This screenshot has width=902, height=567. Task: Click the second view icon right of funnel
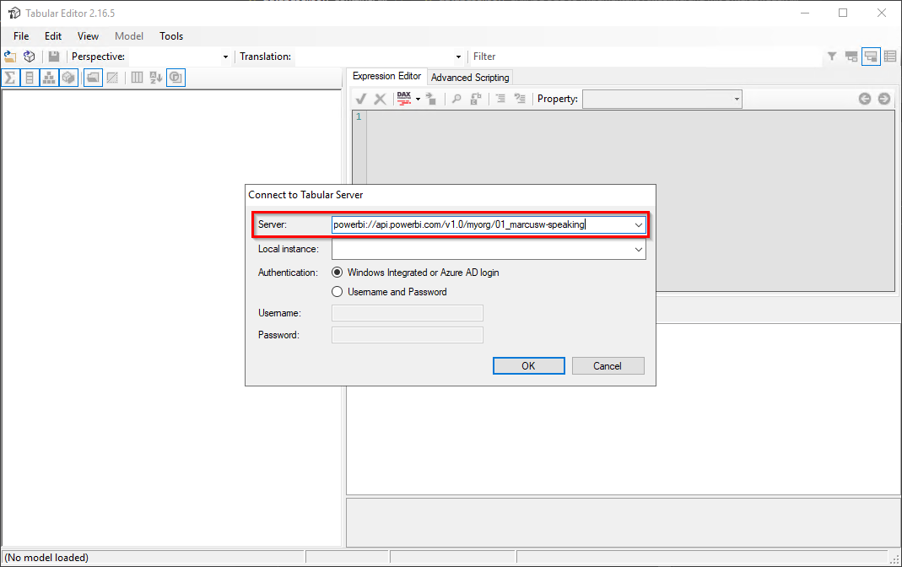pyautogui.click(x=851, y=57)
